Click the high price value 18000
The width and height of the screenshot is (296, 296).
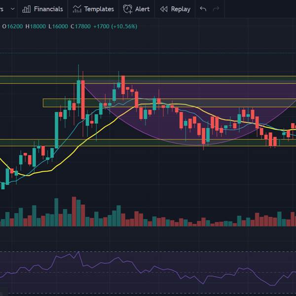coord(38,27)
